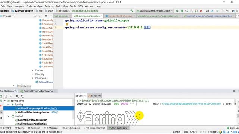Click the Git Revert undo arrow icon

click(x=227, y=11)
